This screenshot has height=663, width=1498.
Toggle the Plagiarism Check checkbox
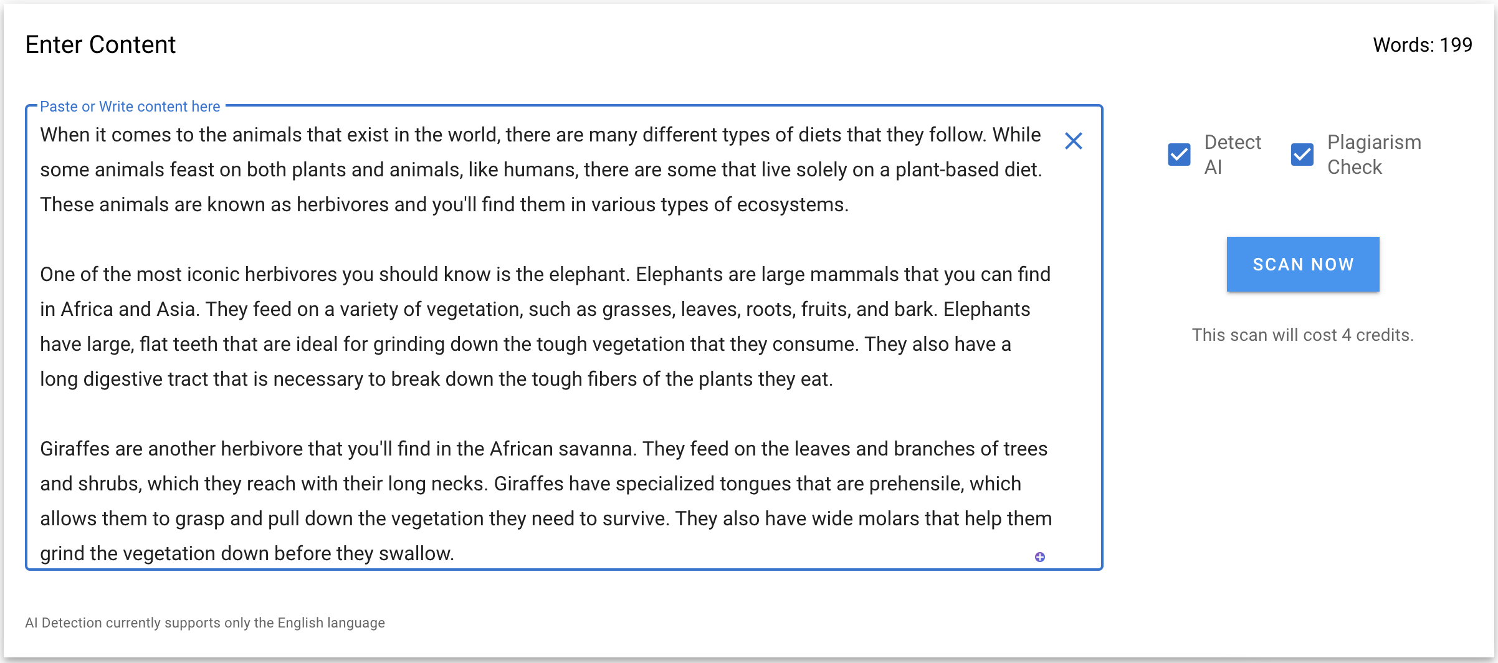point(1302,155)
